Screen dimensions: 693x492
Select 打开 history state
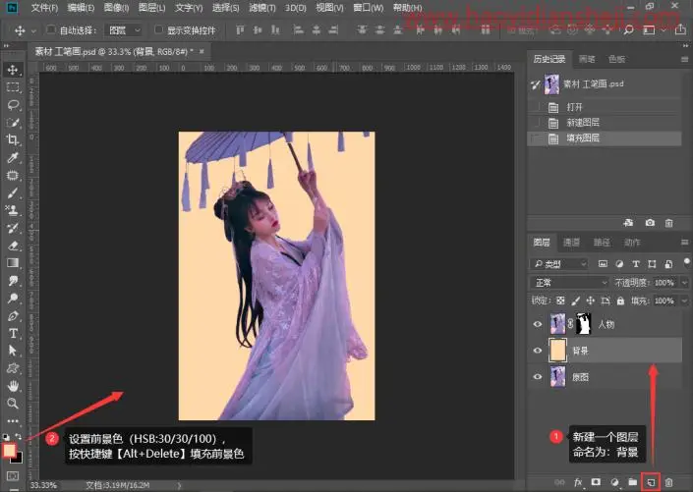pyautogui.click(x=605, y=107)
